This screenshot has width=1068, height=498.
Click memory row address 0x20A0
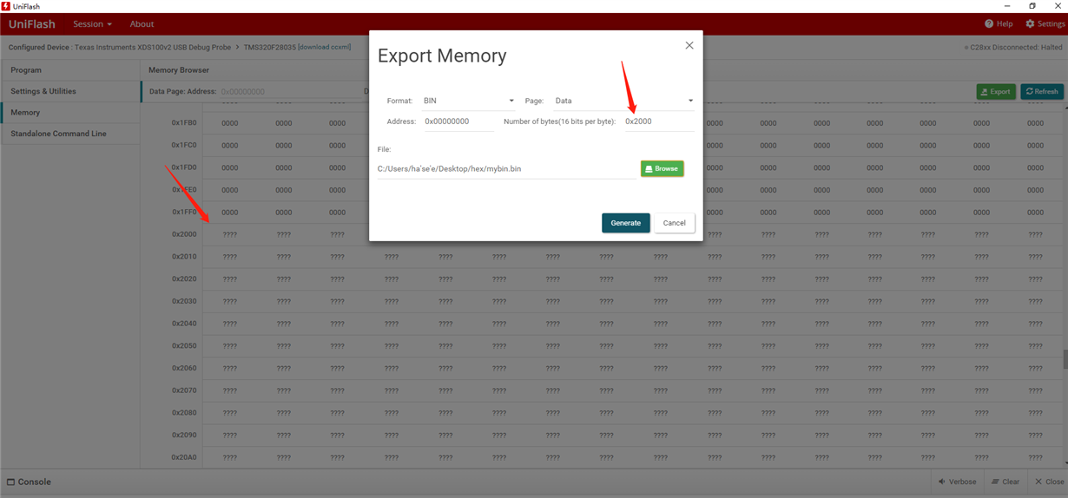point(184,457)
